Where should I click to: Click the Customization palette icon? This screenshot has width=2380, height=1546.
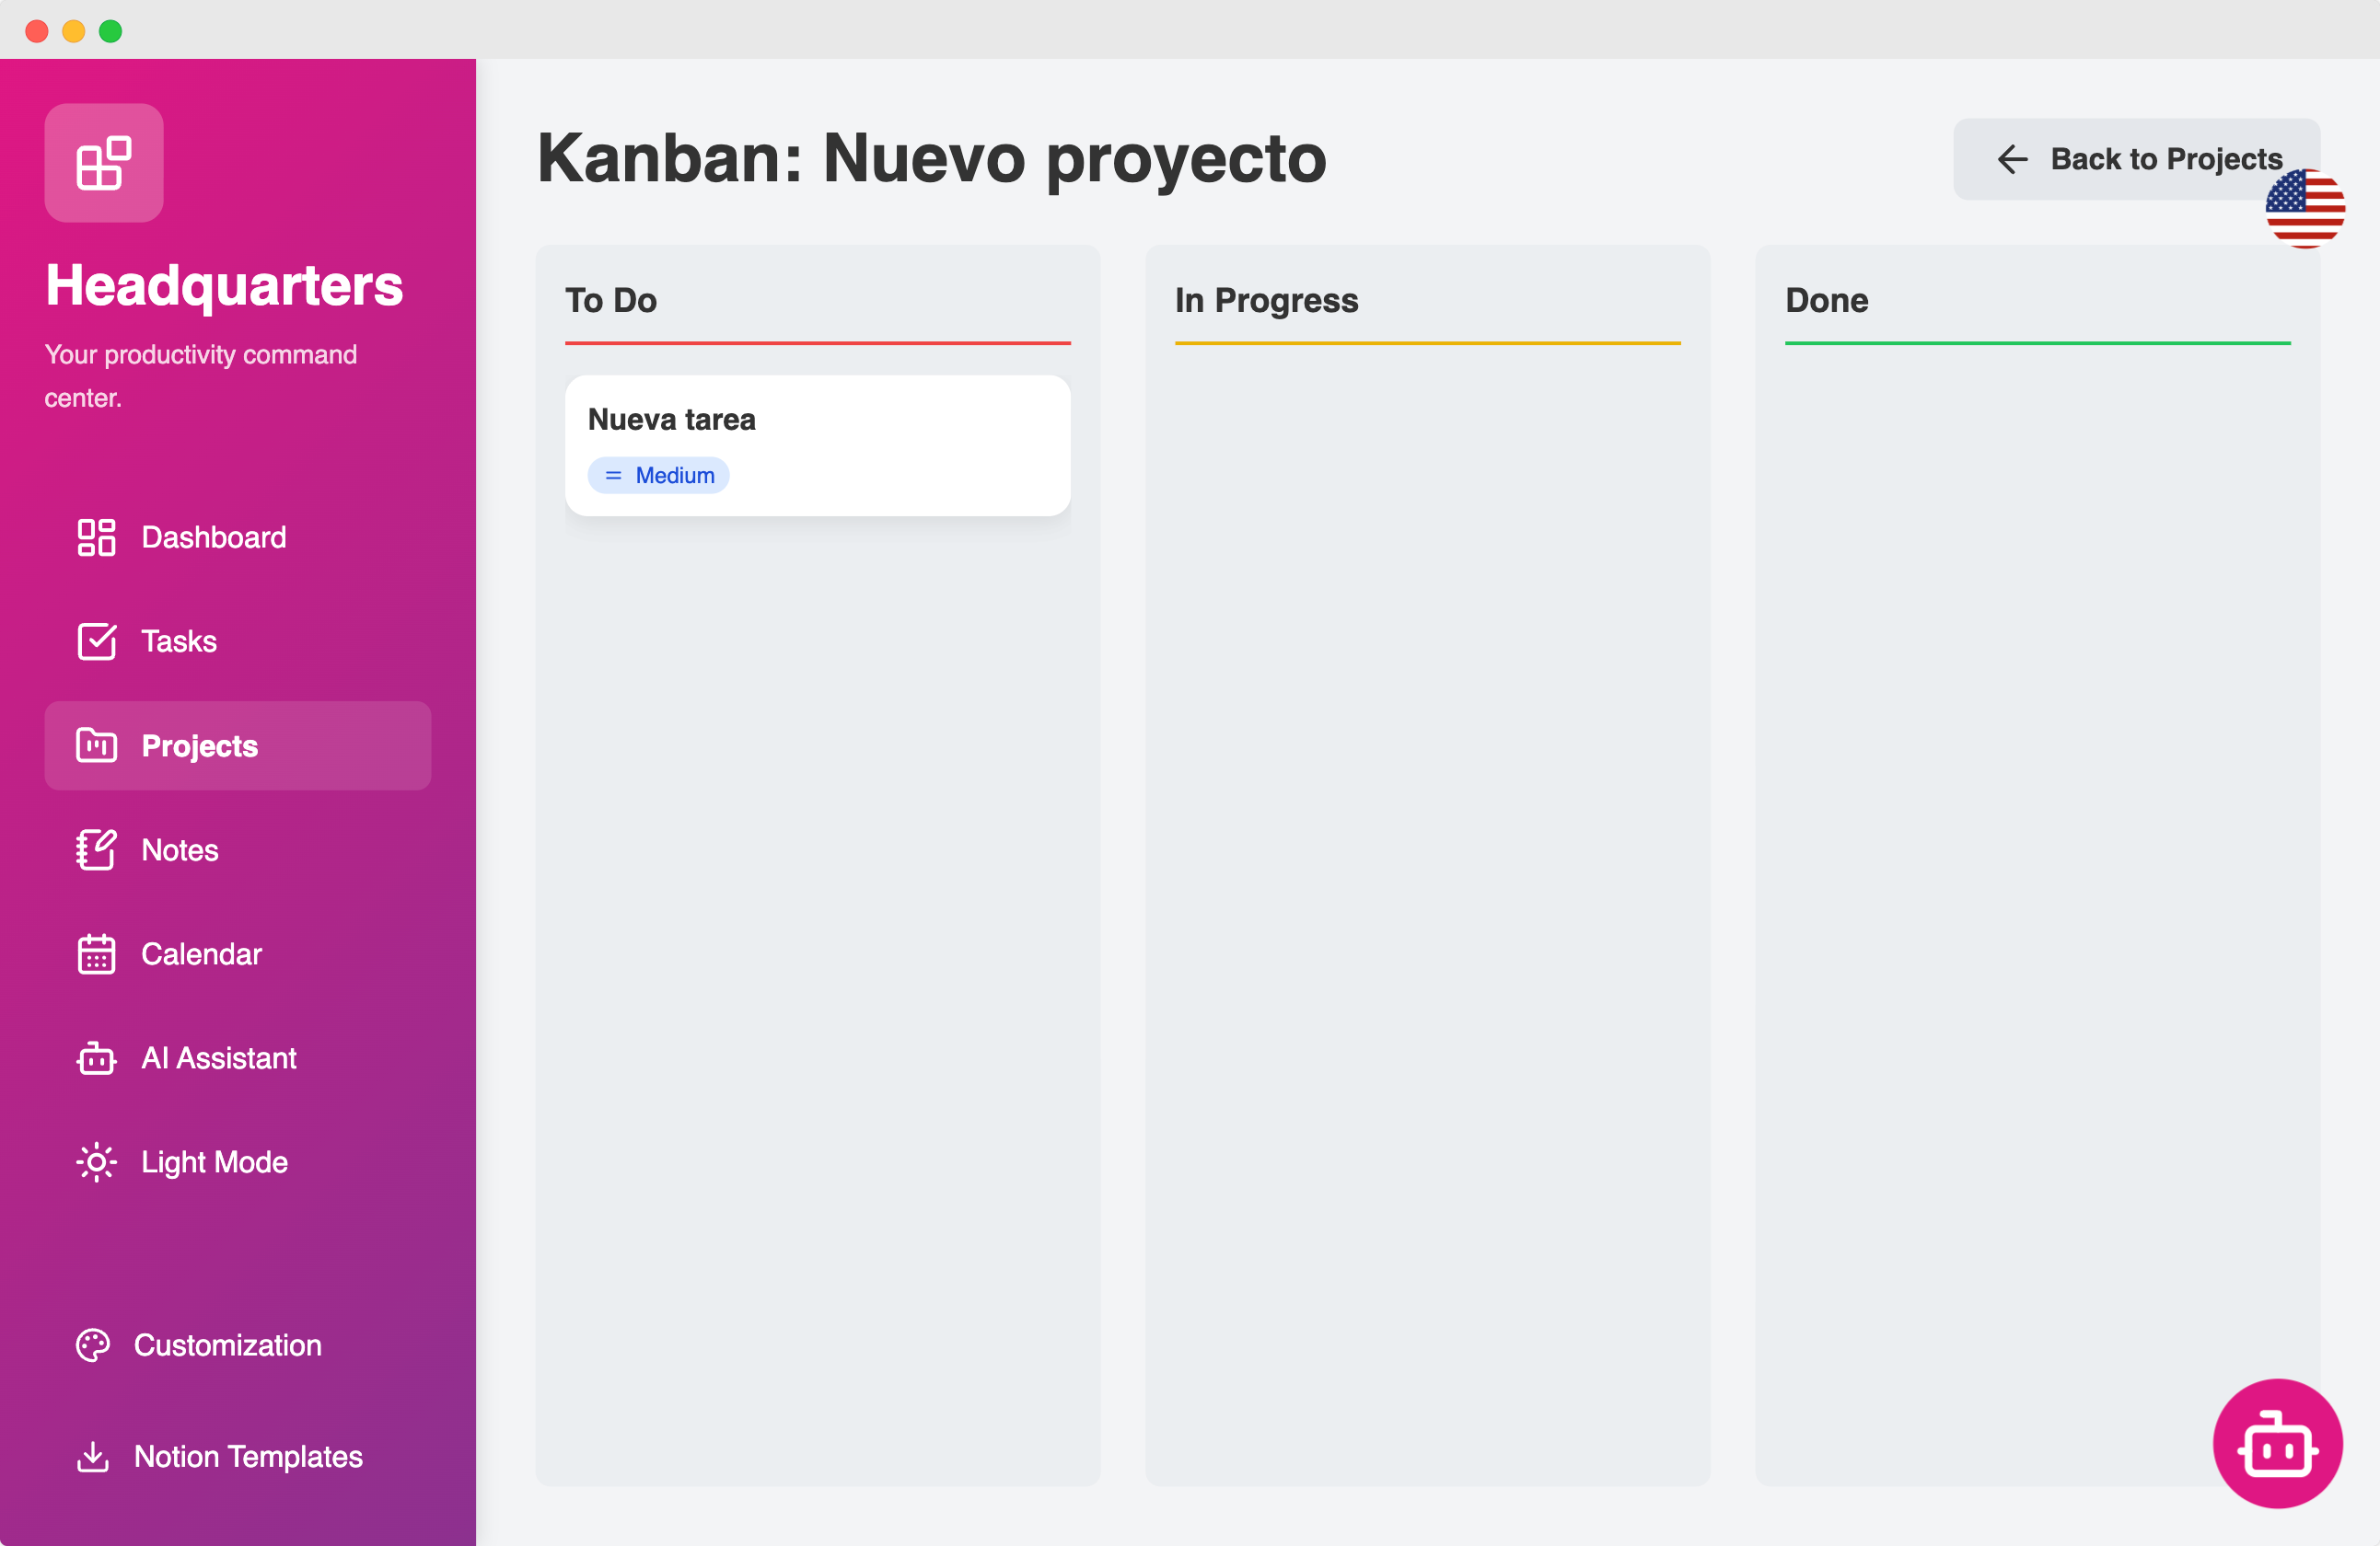(x=93, y=1345)
